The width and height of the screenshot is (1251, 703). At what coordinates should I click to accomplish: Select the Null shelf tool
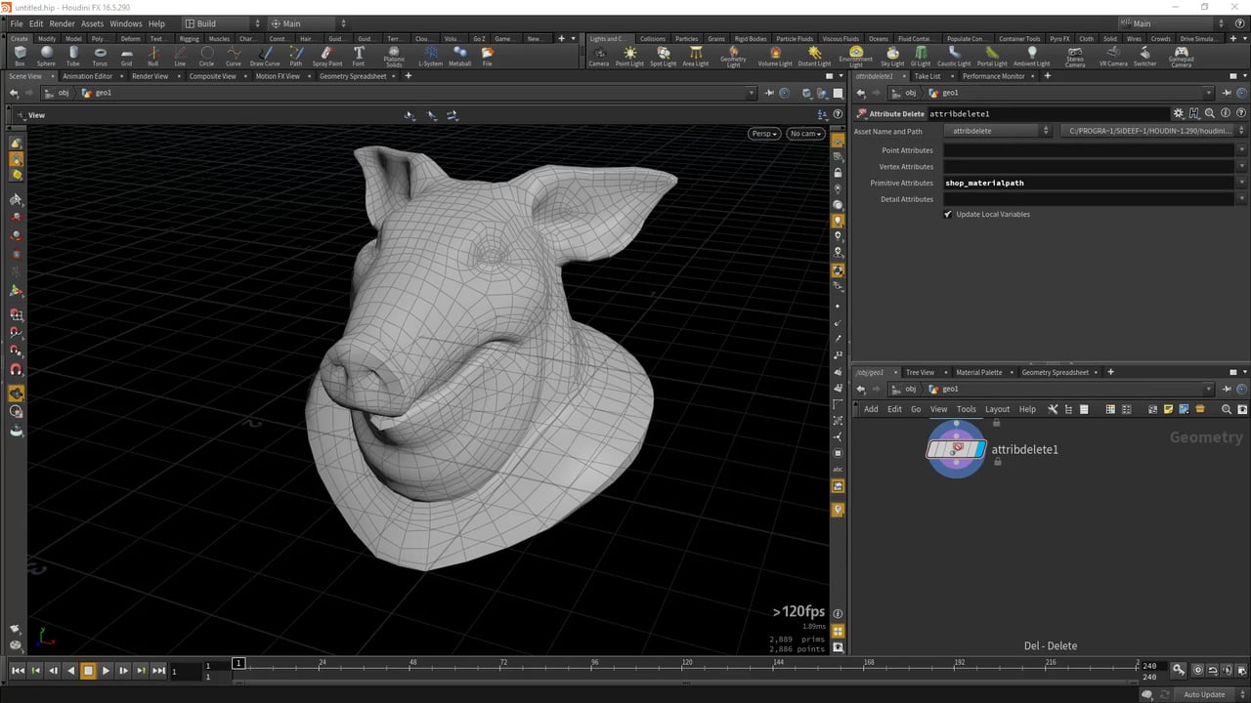pyautogui.click(x=153, y=57)
